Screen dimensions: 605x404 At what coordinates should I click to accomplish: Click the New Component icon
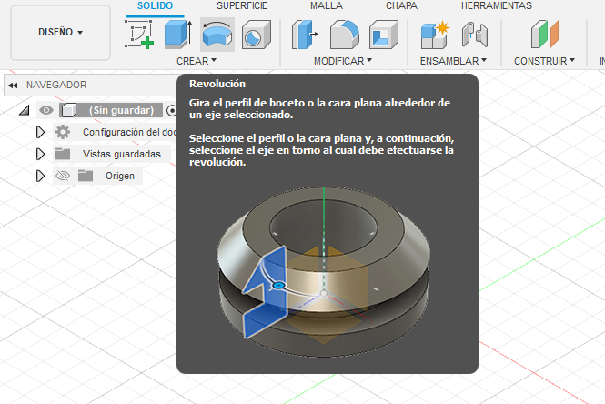[435, 35]
